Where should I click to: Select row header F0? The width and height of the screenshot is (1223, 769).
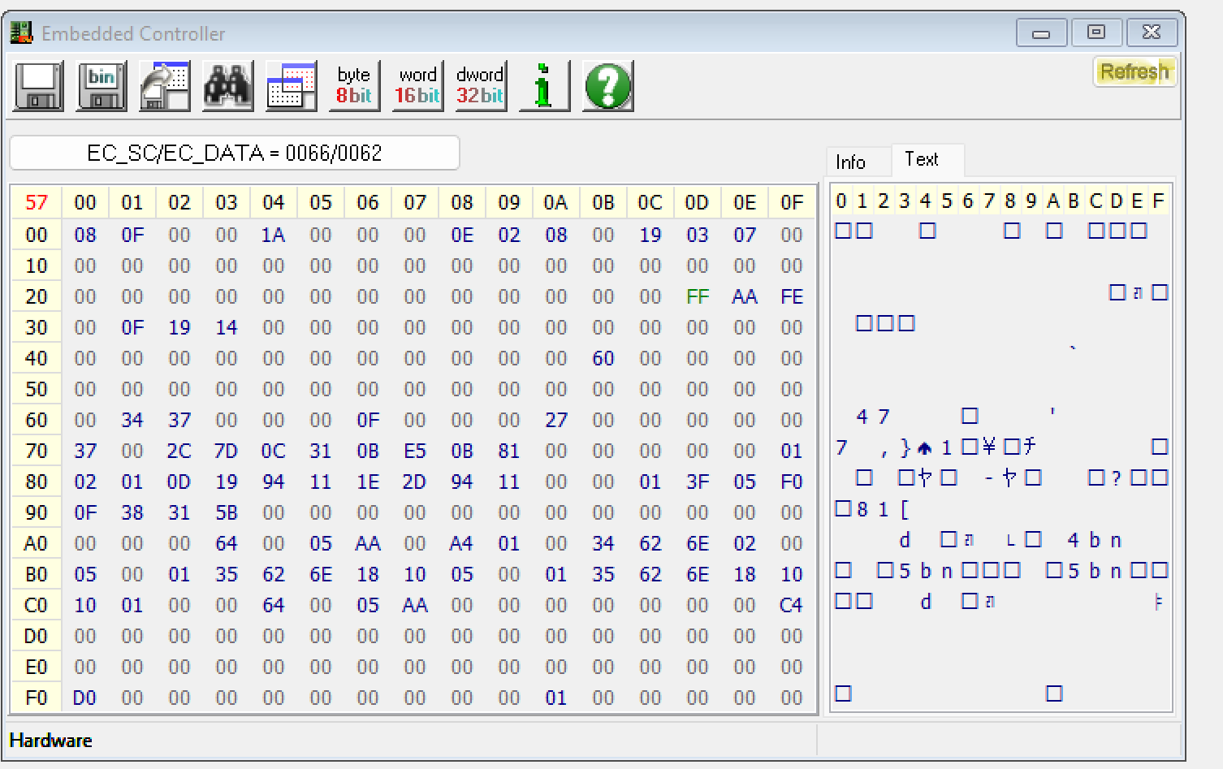point(37,698)
